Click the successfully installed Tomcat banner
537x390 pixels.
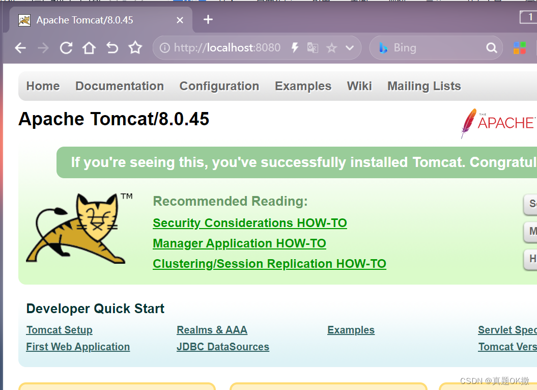click(297, 162)
